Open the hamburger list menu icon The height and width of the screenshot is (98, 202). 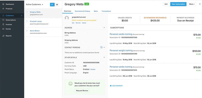[x=57, y=4]
